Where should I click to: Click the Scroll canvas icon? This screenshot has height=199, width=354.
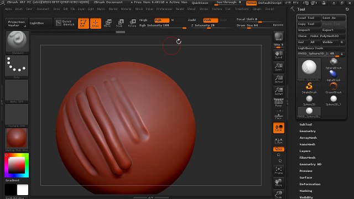click(x=279, y=55)
